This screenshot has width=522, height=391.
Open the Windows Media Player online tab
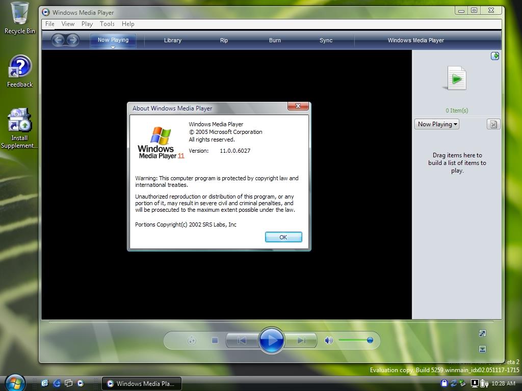pyautogui.click(x=416, y=40)
